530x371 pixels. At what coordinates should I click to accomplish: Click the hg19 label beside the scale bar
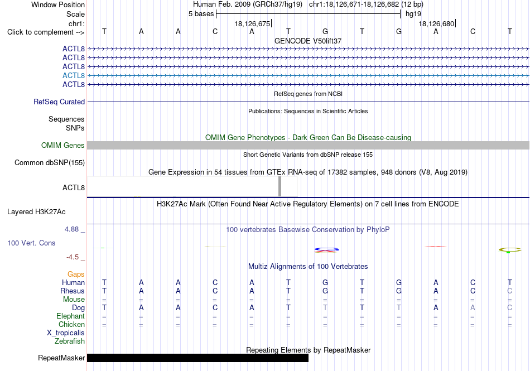click(413, 14)
